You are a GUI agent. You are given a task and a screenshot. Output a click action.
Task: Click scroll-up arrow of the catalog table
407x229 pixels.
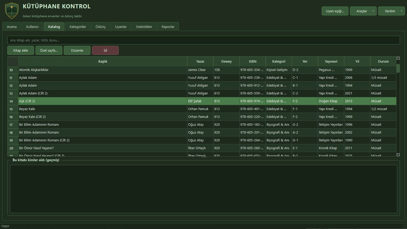(398, 58)
